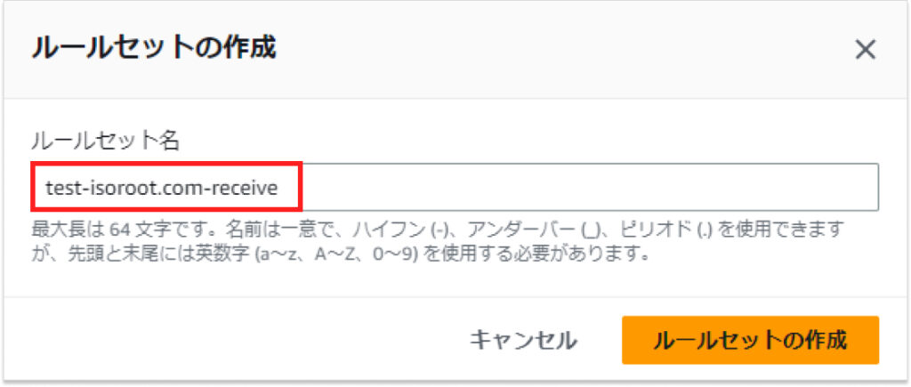Close the ルールセットの作成 dialog with X
Viewport: 911px width, 387px height.
coord(865,50)
